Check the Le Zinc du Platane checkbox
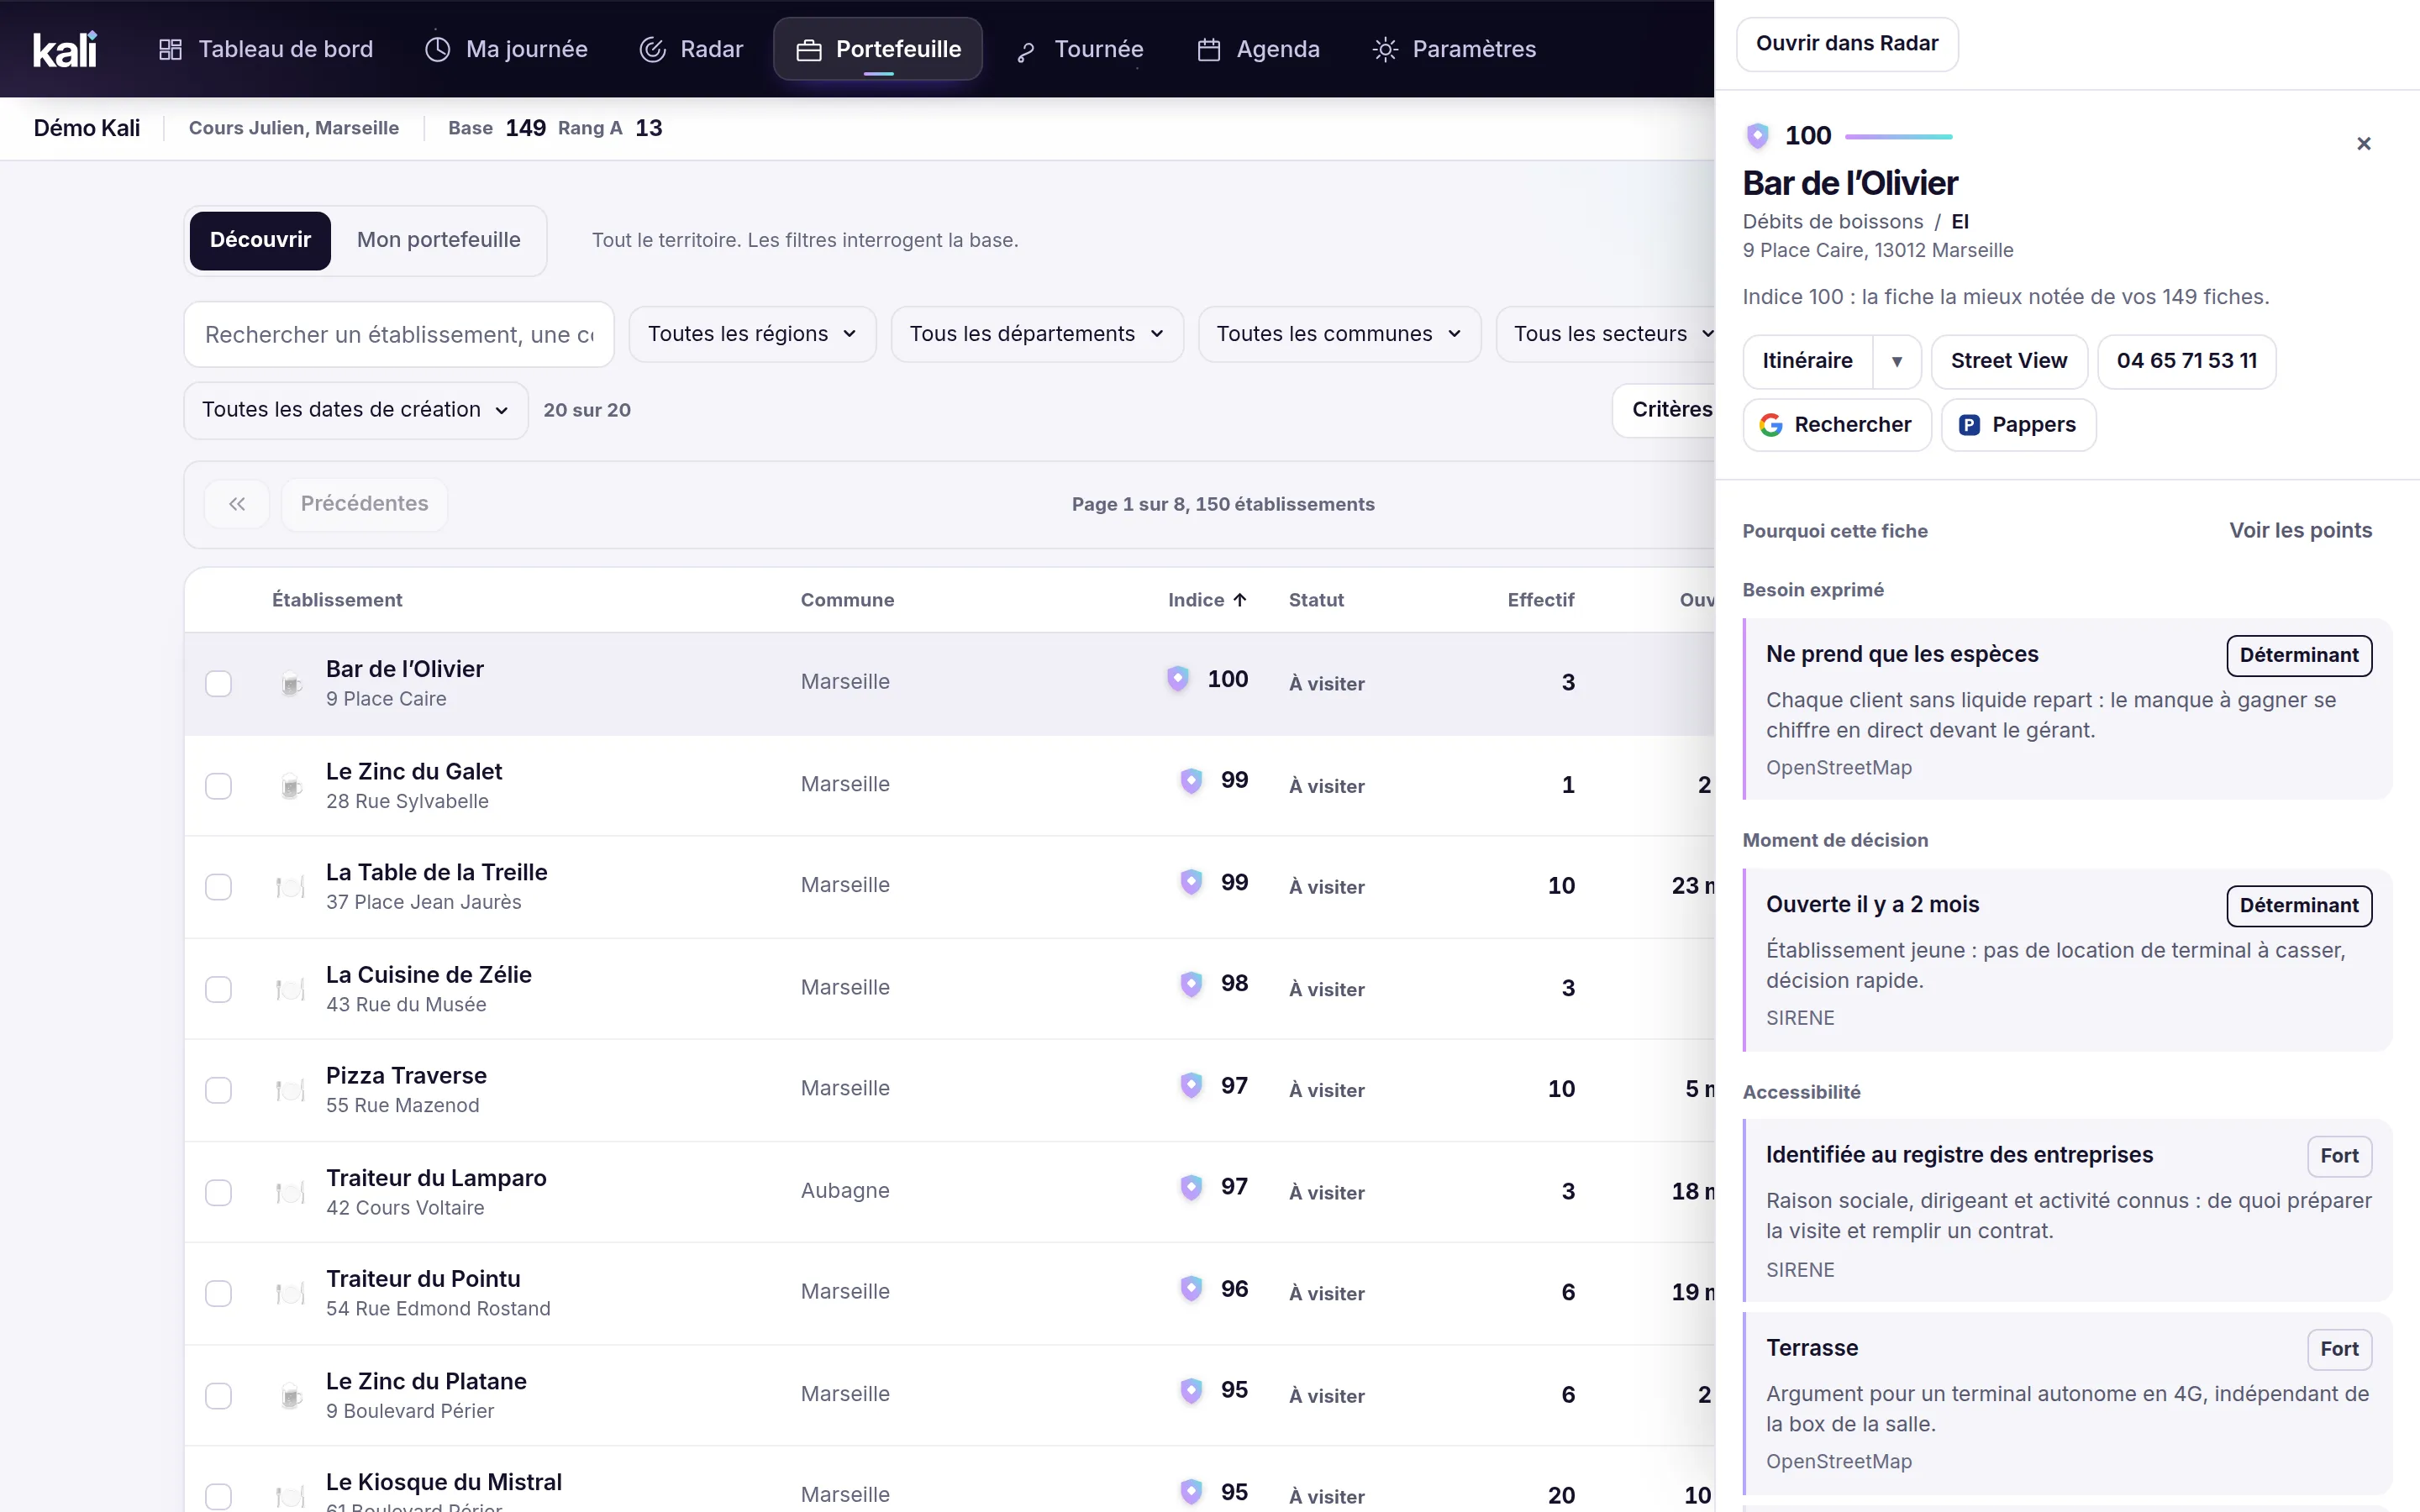 (218, 1396)
